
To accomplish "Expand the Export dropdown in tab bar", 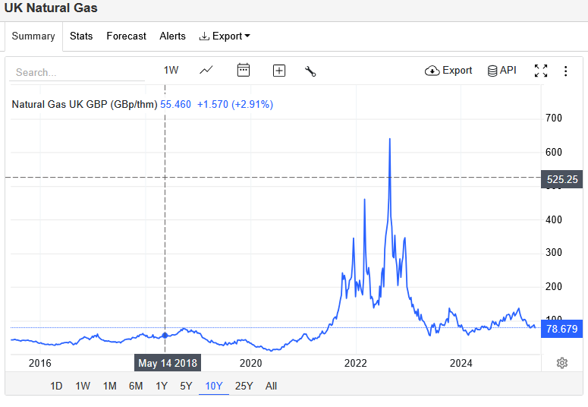I will (x=225, y=36).
